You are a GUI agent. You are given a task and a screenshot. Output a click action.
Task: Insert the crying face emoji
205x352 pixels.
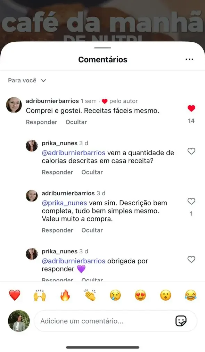115,295
